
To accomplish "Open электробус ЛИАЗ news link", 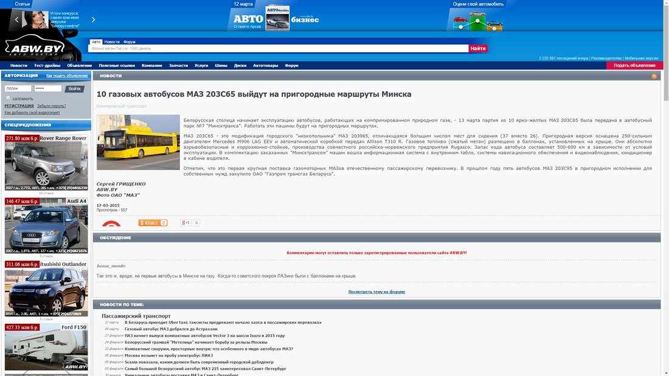I will coord(168,355).
